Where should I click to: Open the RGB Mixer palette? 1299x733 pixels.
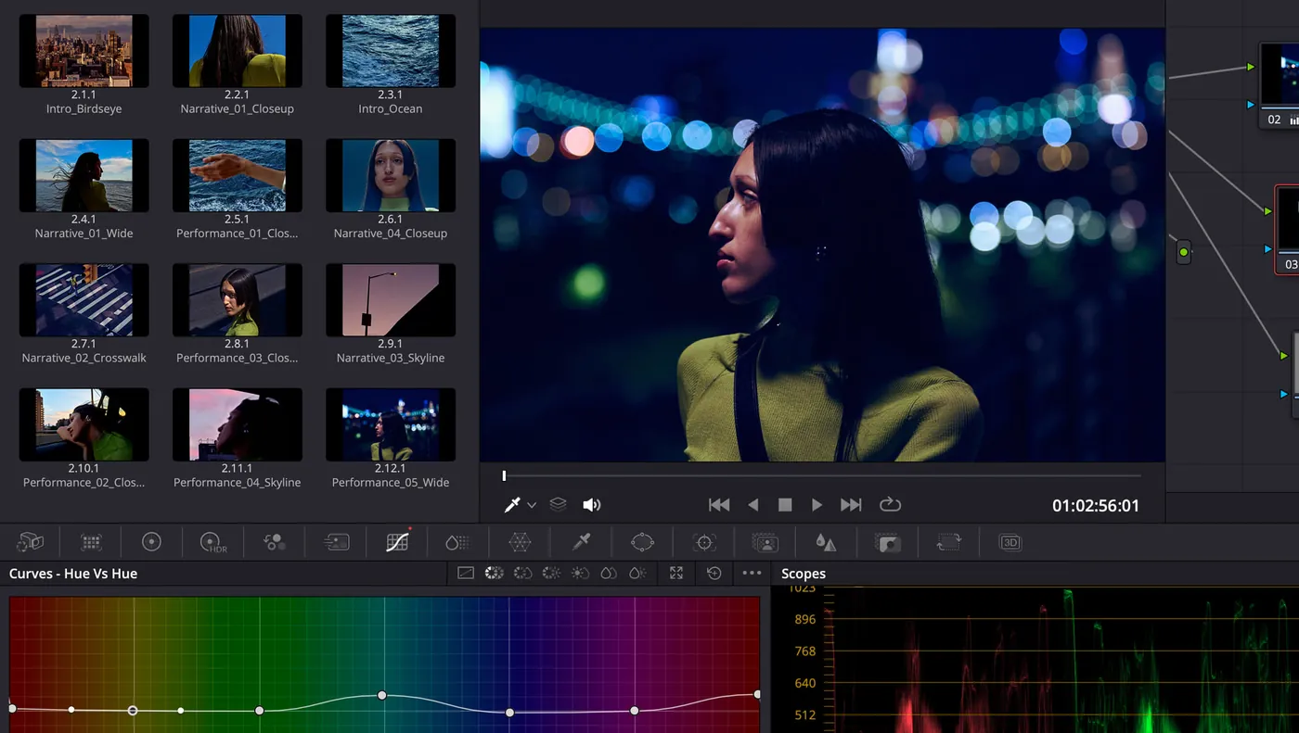click(x=275, y=542)
